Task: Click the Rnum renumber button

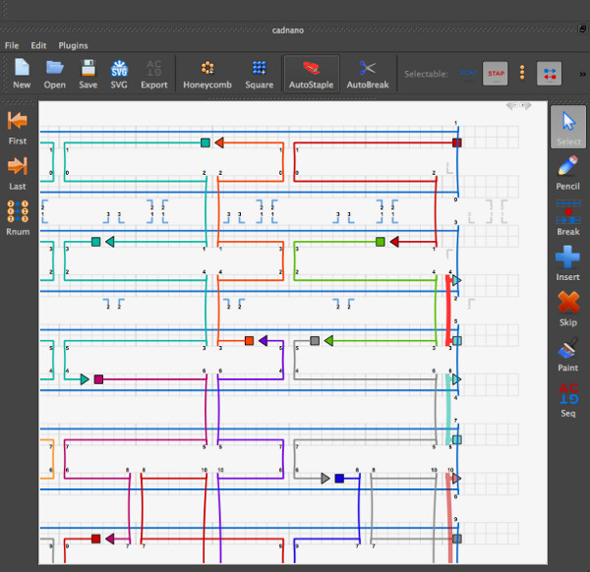Action: (17, 217)
